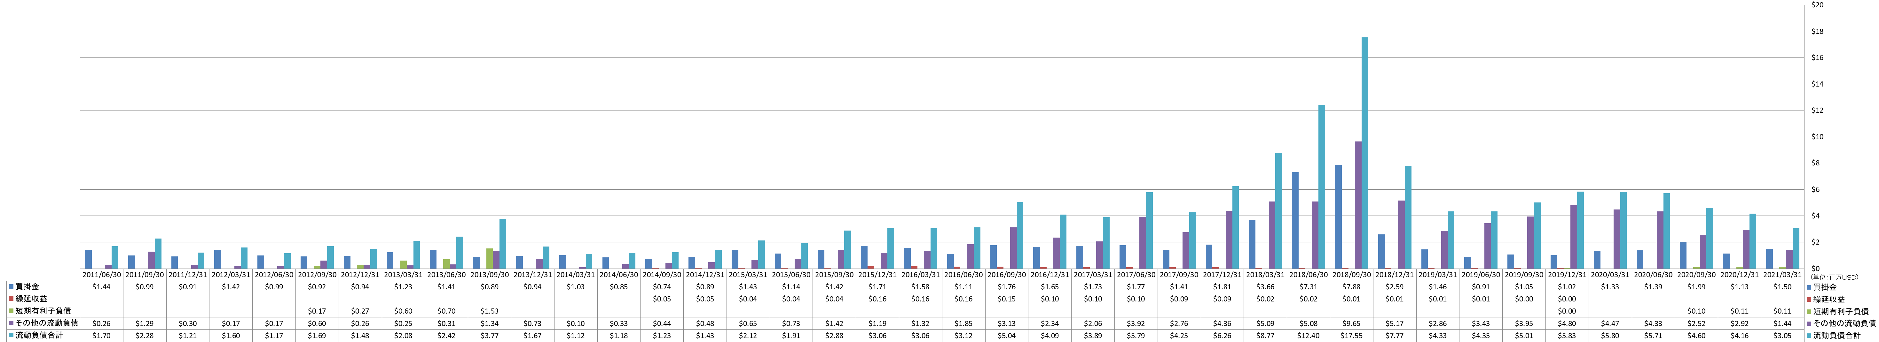1879x342 pixels.
Task: Click the $1.44 accounts payable cell for 2011/06/30
Action: (x=102, y=287)
